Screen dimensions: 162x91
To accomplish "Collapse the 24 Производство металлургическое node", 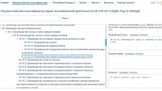I will coord(1,28).
